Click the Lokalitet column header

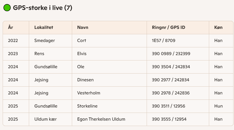tap(44, 27)
